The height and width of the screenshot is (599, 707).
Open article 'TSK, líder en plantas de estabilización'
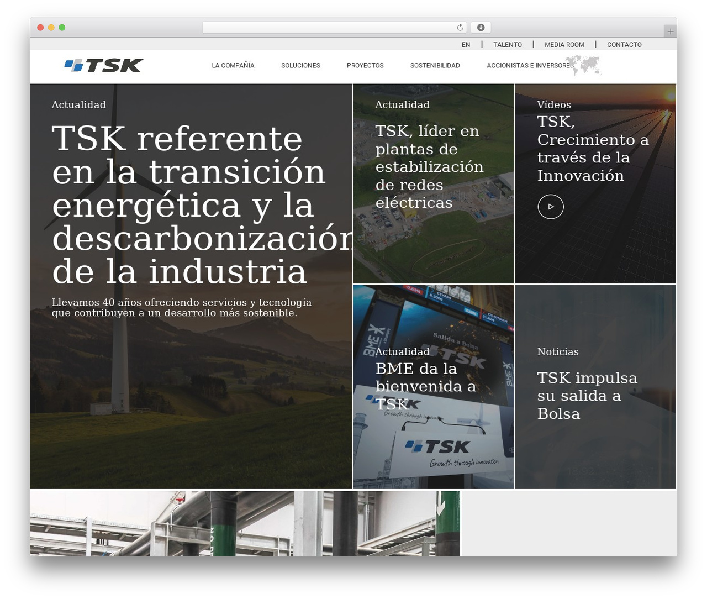pos(429,167)
